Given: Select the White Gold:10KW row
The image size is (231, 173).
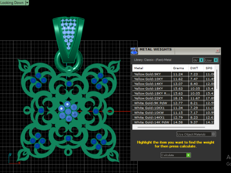Looking at the screenshot, I should [x=173, y=112].
